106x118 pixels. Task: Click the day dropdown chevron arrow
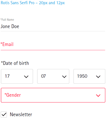click(26, 77)
